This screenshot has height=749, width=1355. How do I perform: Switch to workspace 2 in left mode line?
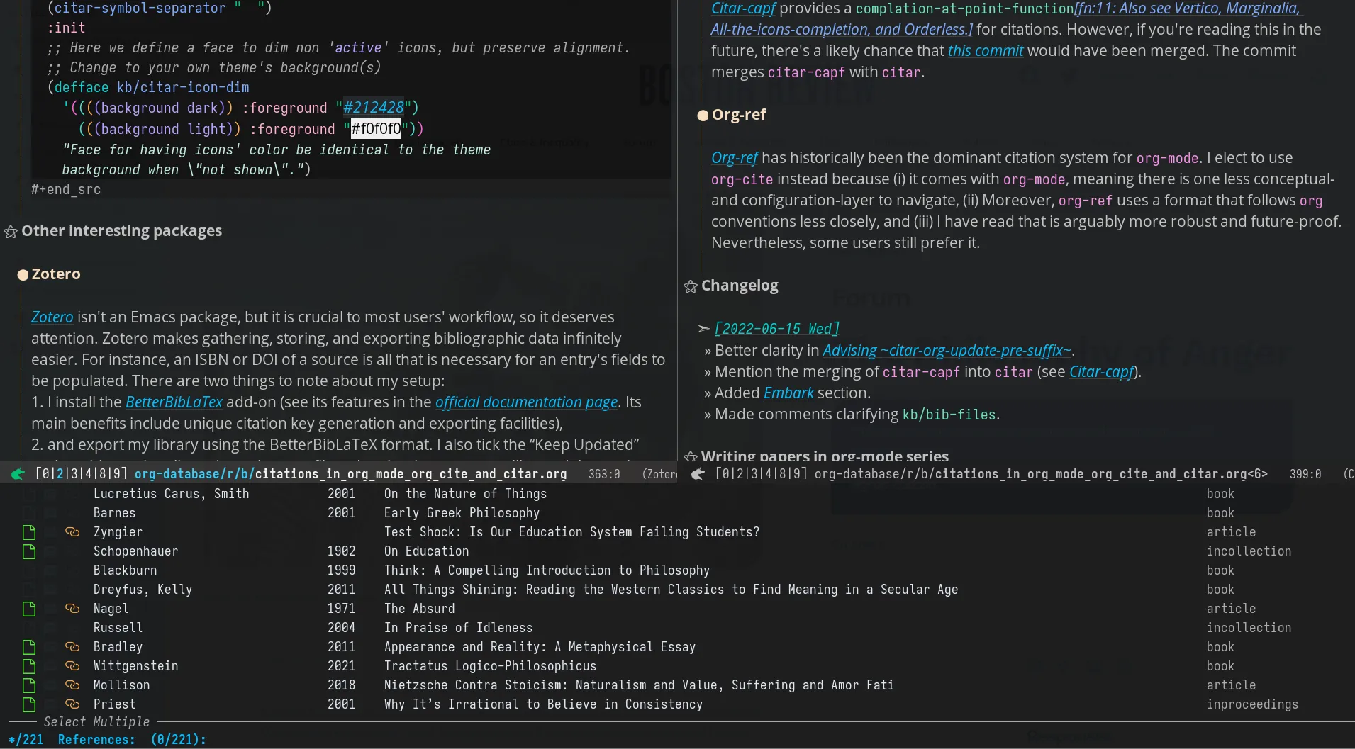point(60,474)
